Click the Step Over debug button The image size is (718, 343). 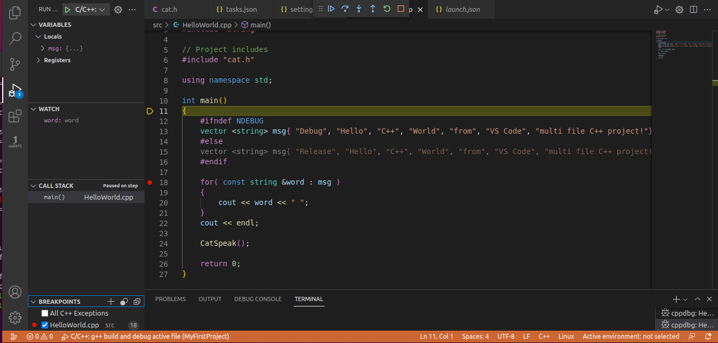tap(345, 9)
